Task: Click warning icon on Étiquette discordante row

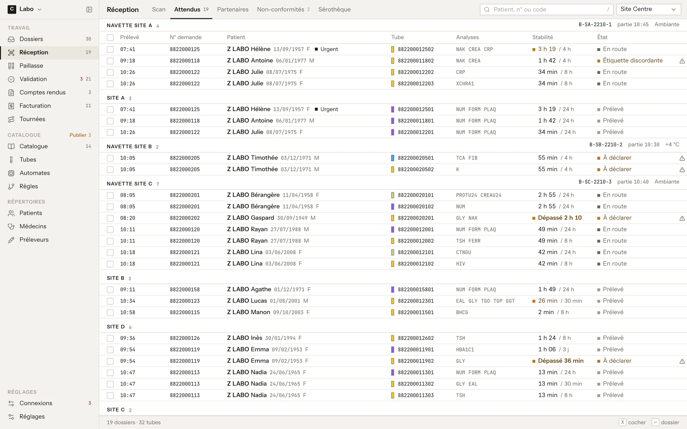Action: (x=682, y=61)
